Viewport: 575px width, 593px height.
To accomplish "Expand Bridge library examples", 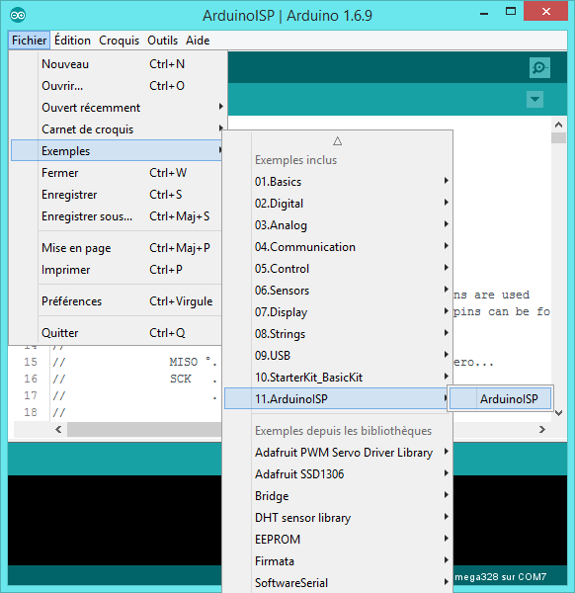I will [338, 496].
